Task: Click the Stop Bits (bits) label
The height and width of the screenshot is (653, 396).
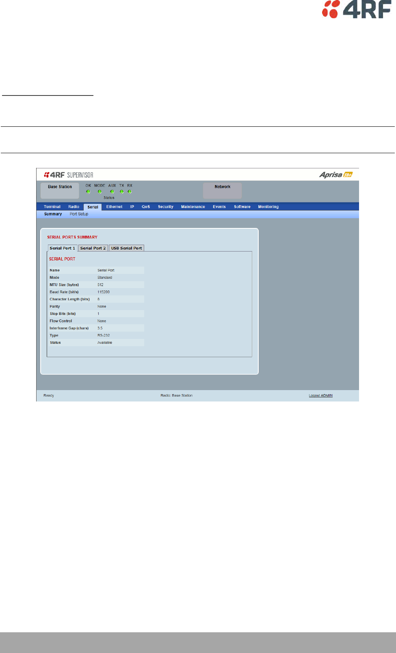Action: [x=63, y=314]
